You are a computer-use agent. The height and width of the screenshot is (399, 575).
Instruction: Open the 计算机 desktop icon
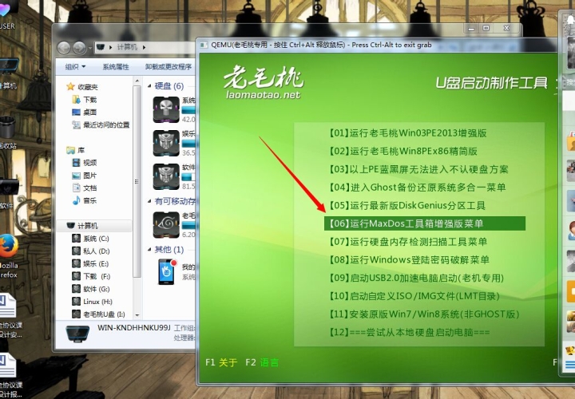tap(9, 67)
